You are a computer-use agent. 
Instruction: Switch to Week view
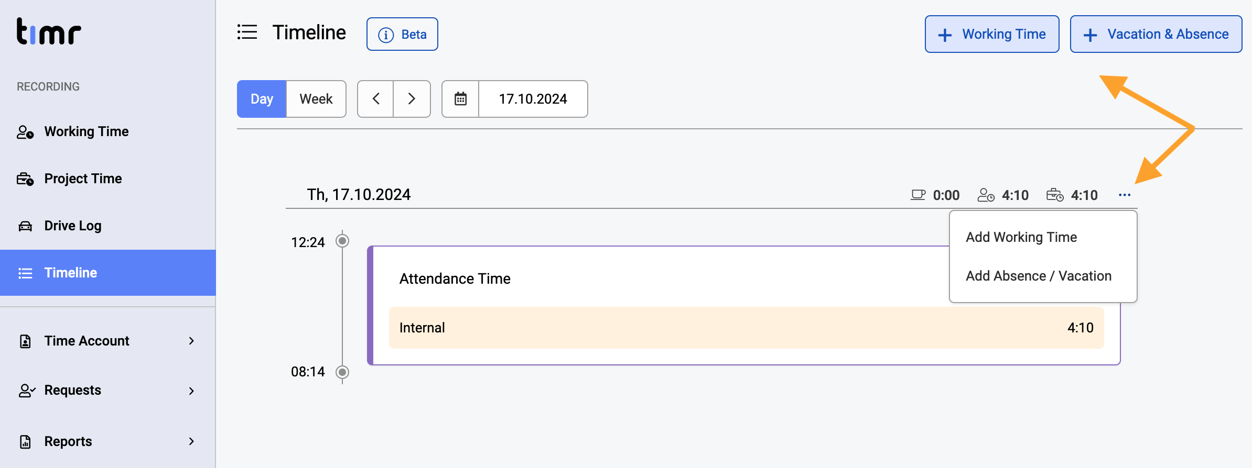(x=316, y=99)
